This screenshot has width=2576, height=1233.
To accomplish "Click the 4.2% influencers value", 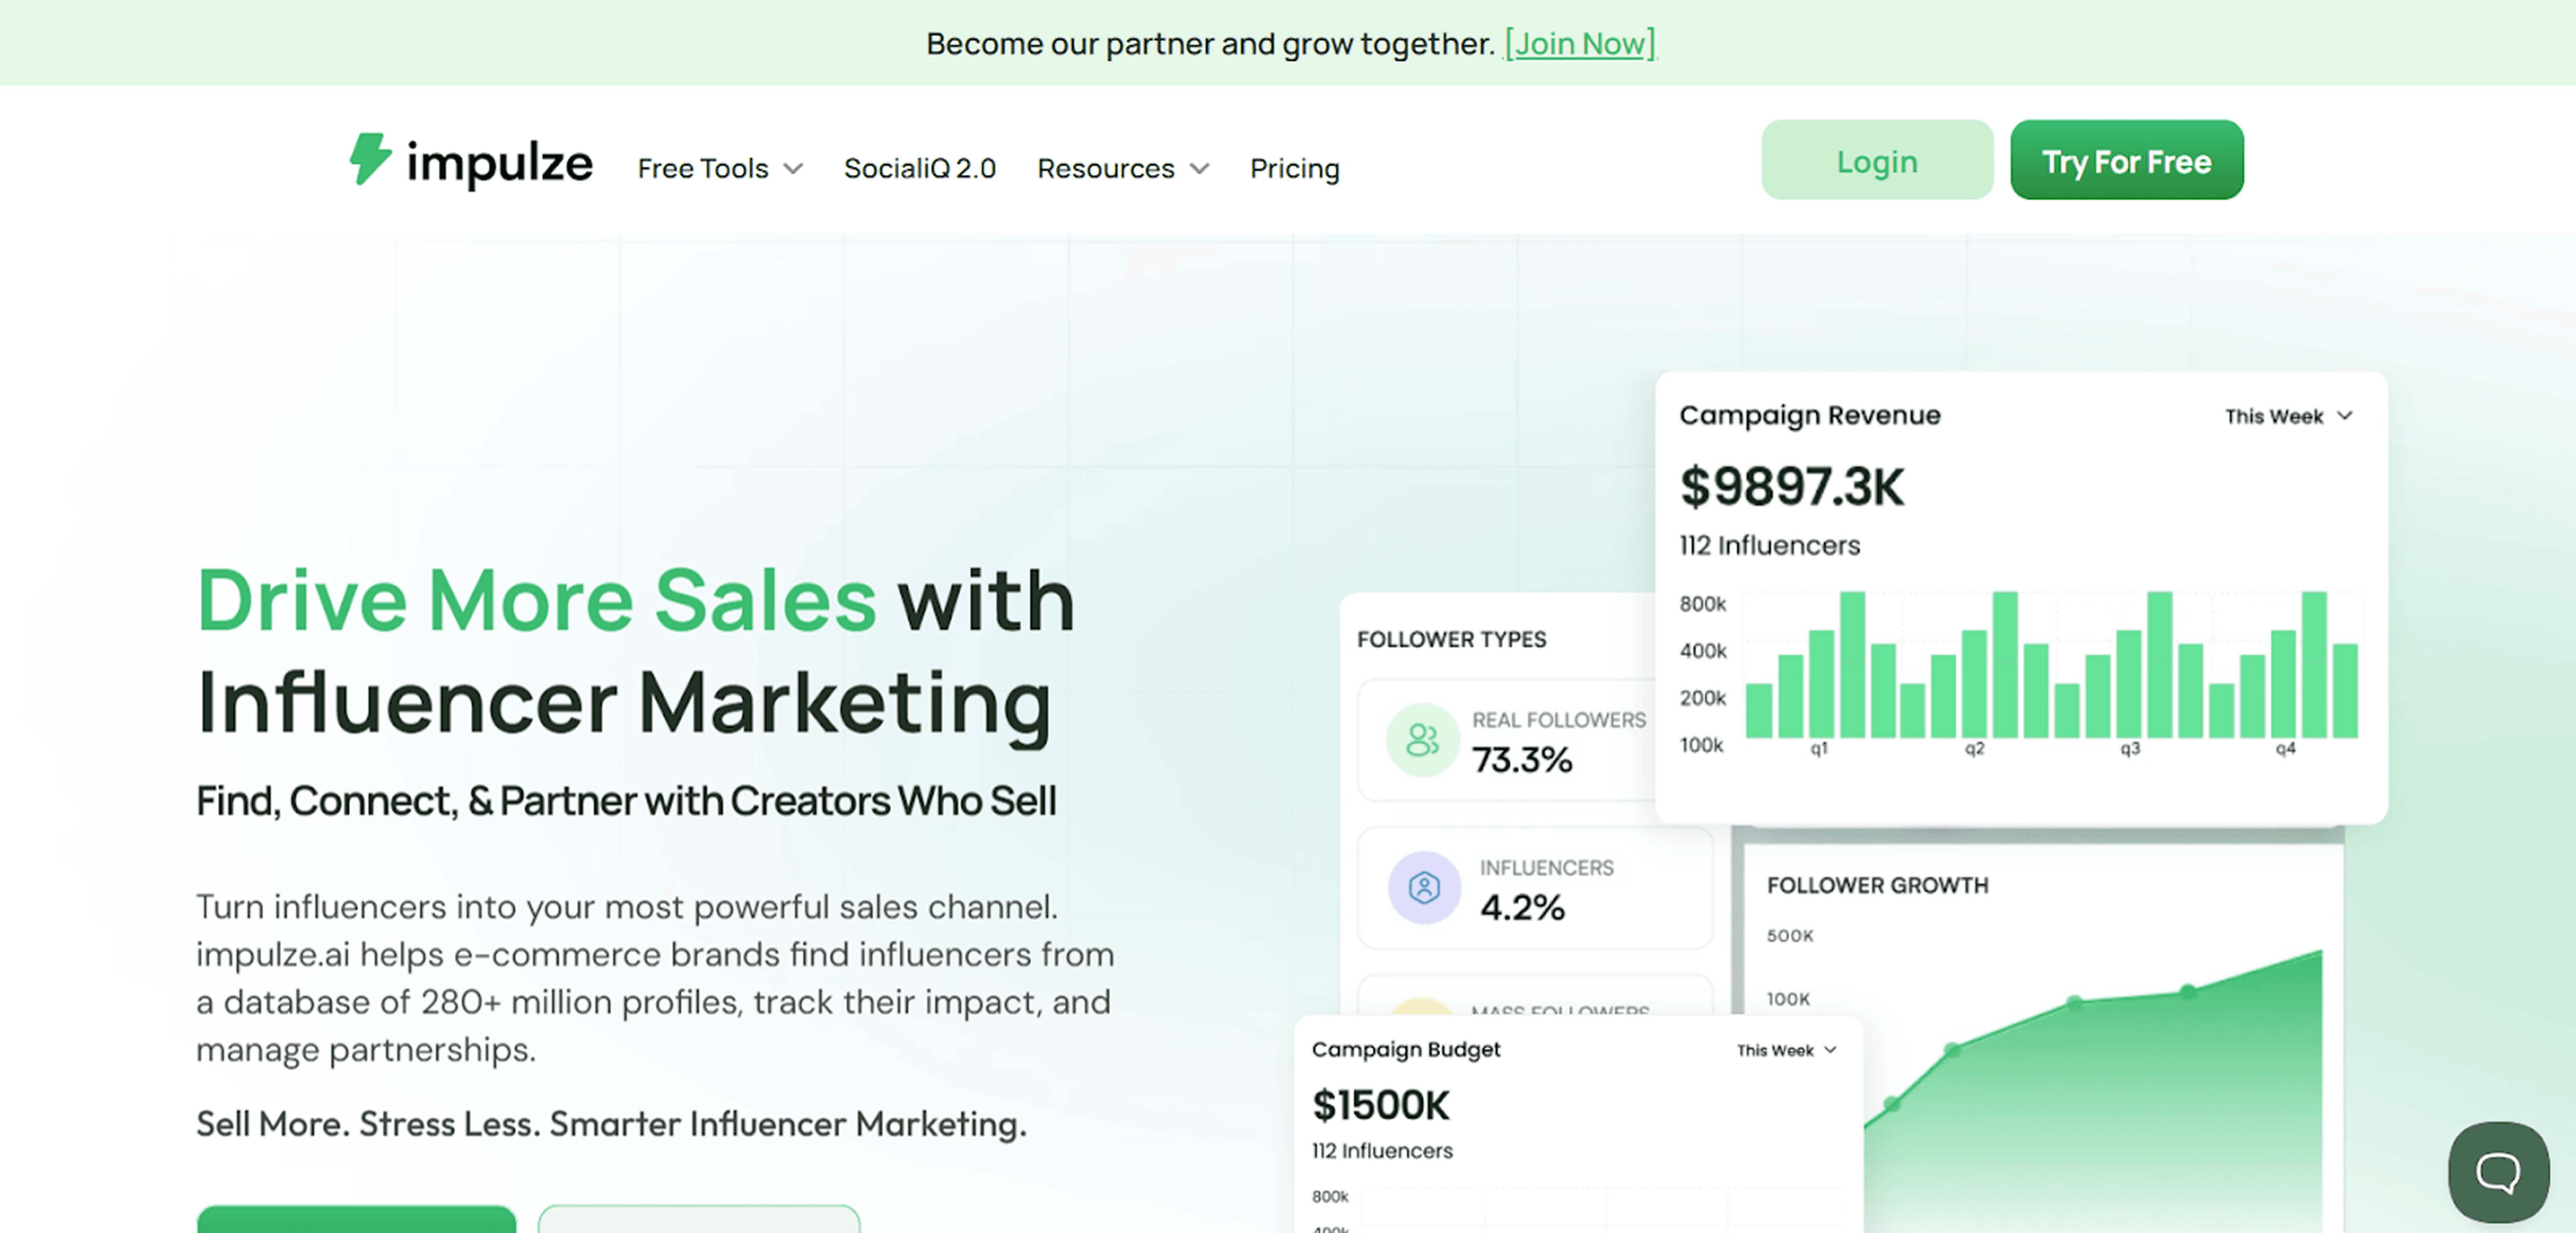I will 1522,907.
